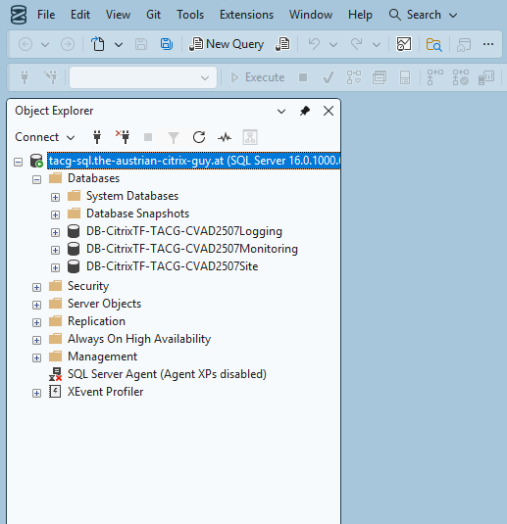Click the Execute button
This screenshot has width=507, height=524.
[x=258, y=77]
